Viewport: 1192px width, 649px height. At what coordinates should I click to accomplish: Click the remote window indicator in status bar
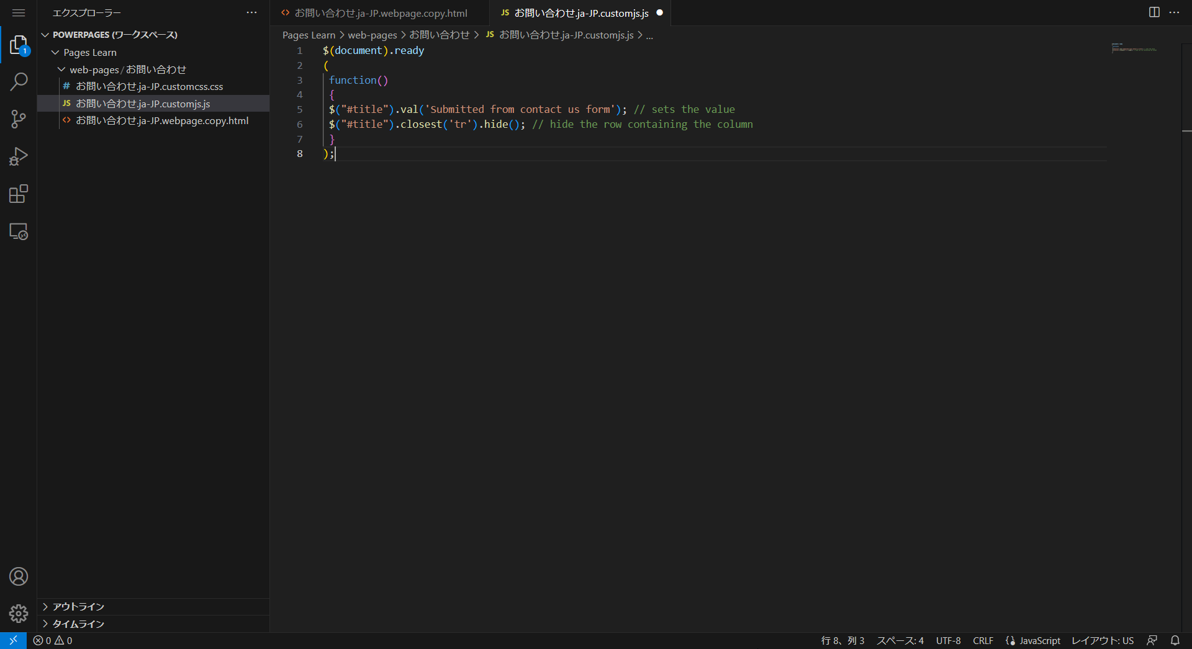pos(13,640)
